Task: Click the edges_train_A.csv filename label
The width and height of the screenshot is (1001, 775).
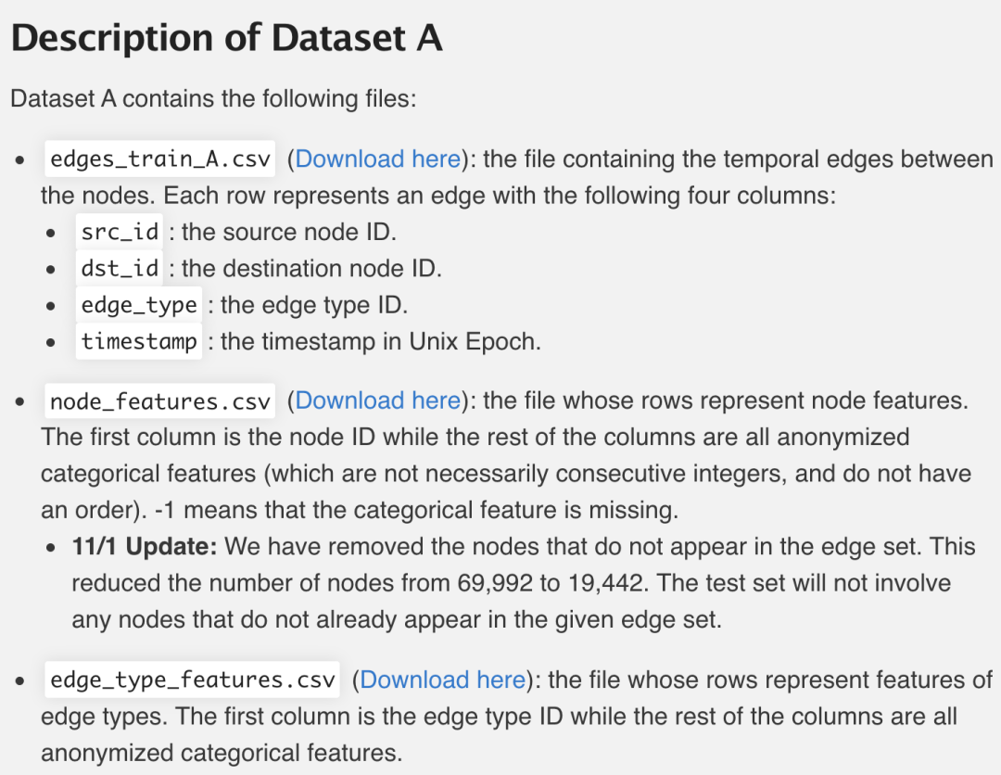Action: [160, 159]
